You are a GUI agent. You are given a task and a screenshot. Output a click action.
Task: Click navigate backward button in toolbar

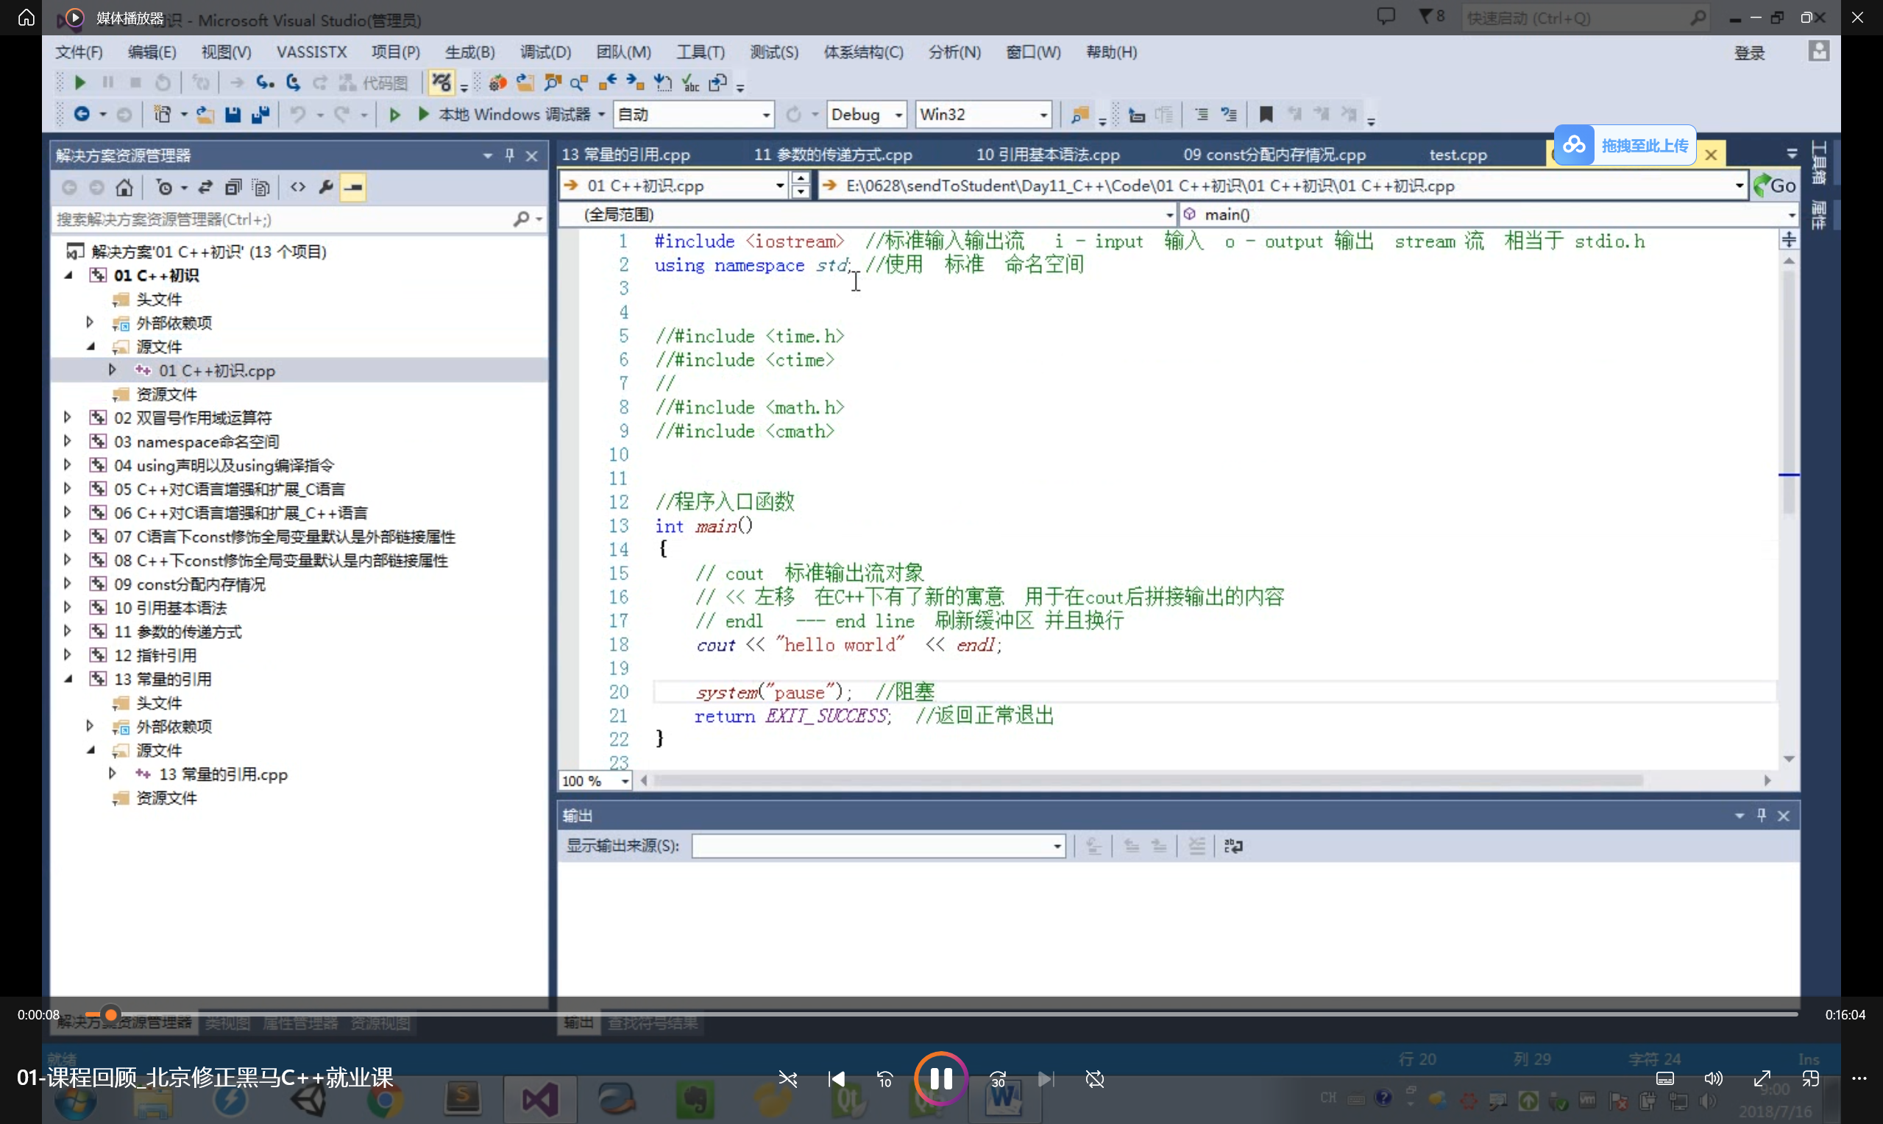pos(82,114)
